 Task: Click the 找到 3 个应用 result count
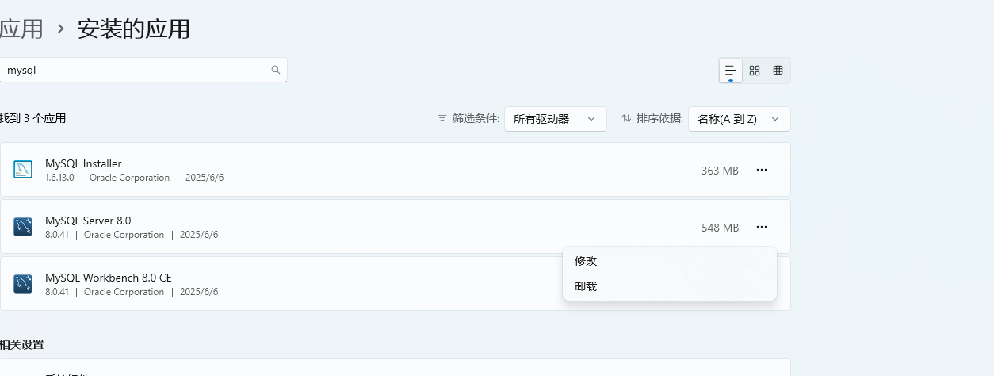click(x=33, y=118)
